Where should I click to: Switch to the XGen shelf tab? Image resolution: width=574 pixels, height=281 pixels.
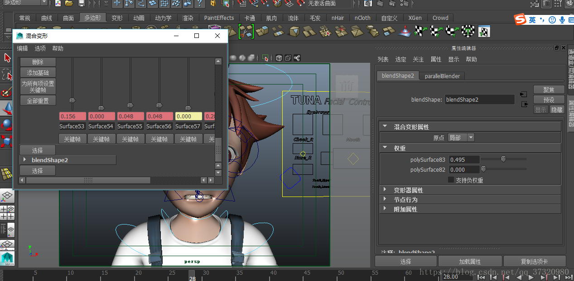(415, 18)
